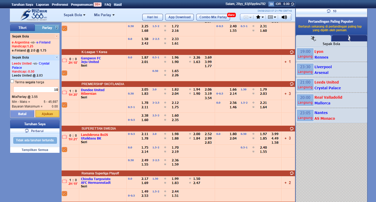Refresh the K-League 1 Korea section
Image resolution: width=376 pixels, height=202 pixels.
click(x=292, y=52)
